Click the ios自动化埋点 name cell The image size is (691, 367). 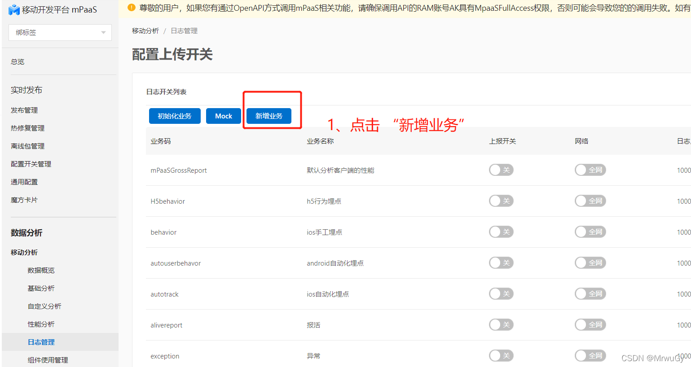328,294
